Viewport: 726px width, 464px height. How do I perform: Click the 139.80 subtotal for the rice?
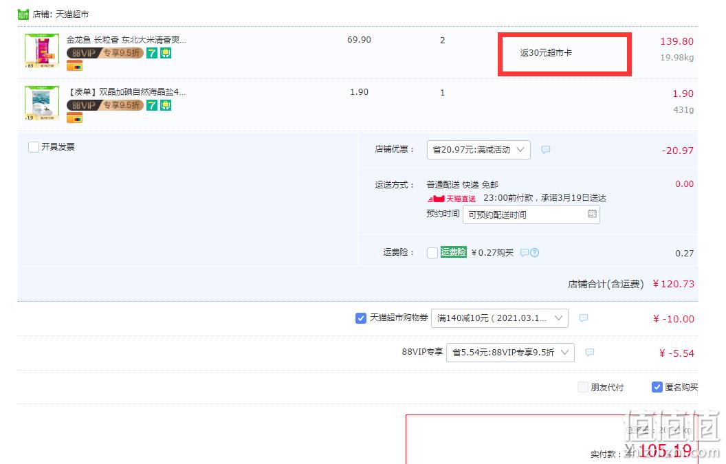(x=677, y=41)
